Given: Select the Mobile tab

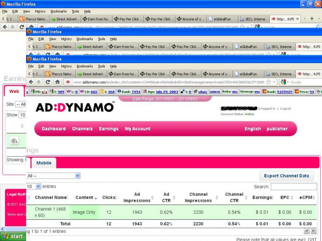Looking at the screenshot, I should click(x=44, y=163).
